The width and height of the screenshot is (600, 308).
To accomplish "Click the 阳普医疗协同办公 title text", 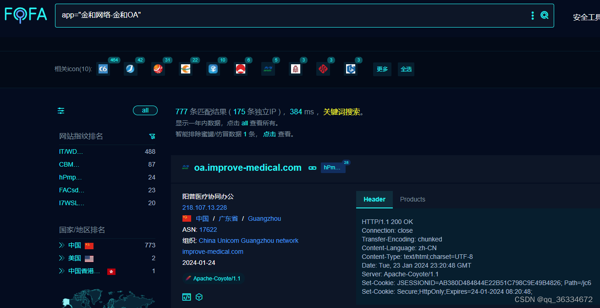I will coord(208,196).
